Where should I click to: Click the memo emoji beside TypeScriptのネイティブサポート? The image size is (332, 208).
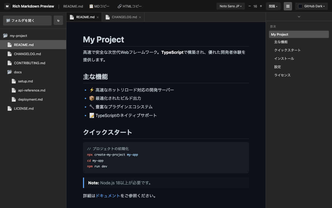(x=92, y=115)
